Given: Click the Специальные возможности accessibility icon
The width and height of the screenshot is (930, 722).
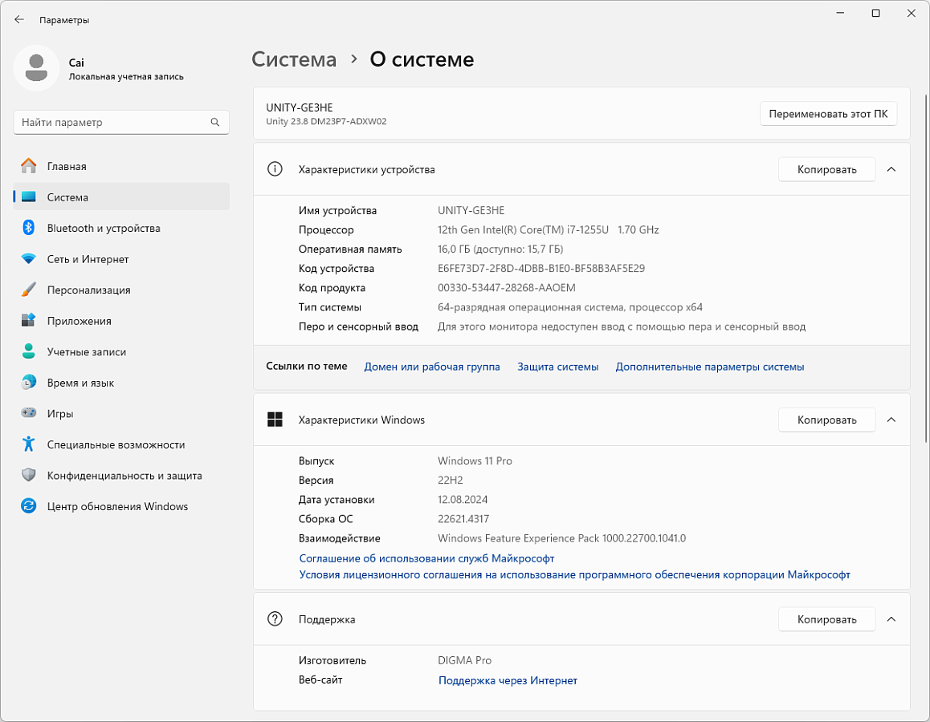Looking at the screenshot, I should [x=28, y=444].
